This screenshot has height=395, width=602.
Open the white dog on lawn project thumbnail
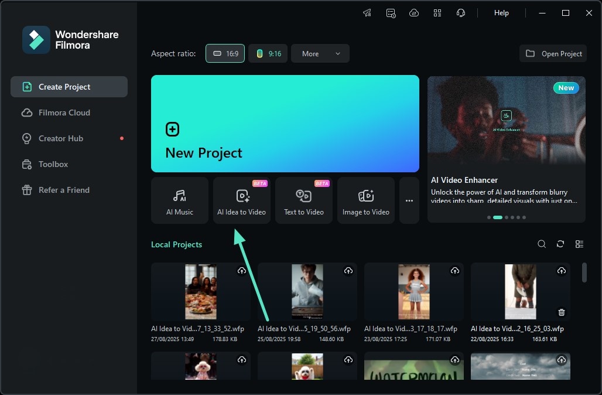point(307,366)
